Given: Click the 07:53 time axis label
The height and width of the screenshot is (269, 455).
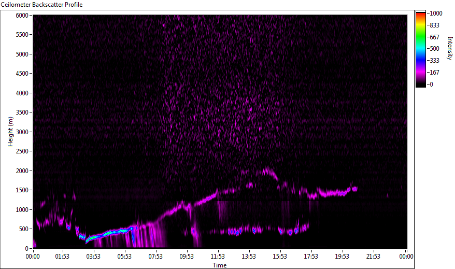Looking at the screenshot, I should [x=155, y=256].
